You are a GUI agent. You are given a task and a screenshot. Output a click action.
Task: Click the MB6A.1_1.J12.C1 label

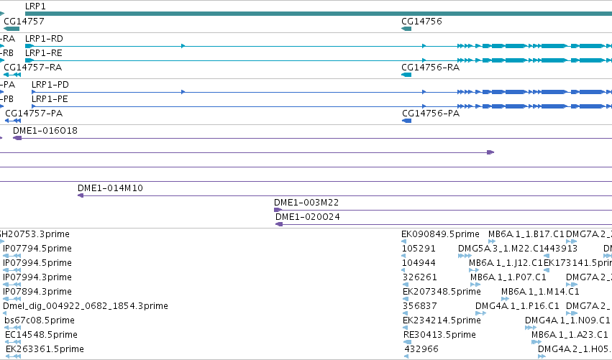point(506,263)
